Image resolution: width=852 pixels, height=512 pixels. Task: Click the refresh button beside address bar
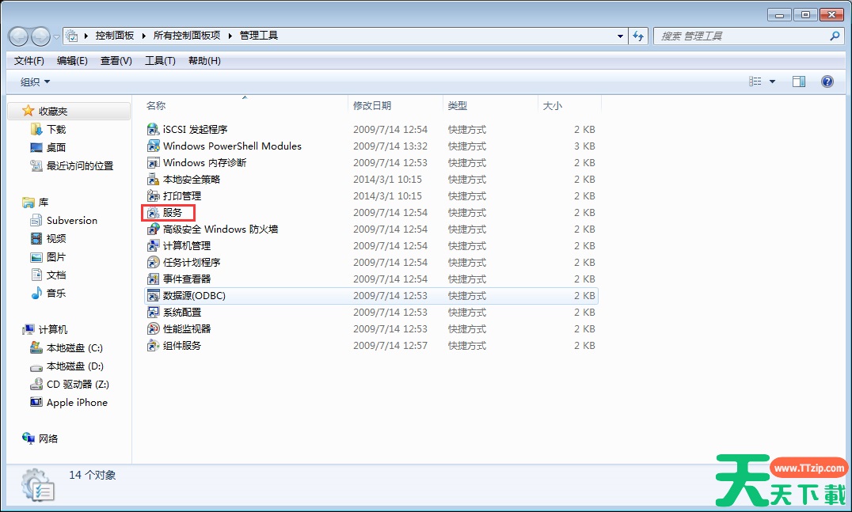639,36
